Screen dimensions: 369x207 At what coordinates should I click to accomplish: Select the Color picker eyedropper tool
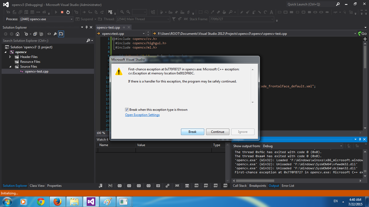pos(213,12)
